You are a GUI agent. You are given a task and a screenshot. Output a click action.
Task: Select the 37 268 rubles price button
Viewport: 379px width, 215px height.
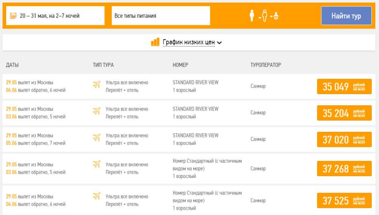pyautogui.click(x=344, y=169)
